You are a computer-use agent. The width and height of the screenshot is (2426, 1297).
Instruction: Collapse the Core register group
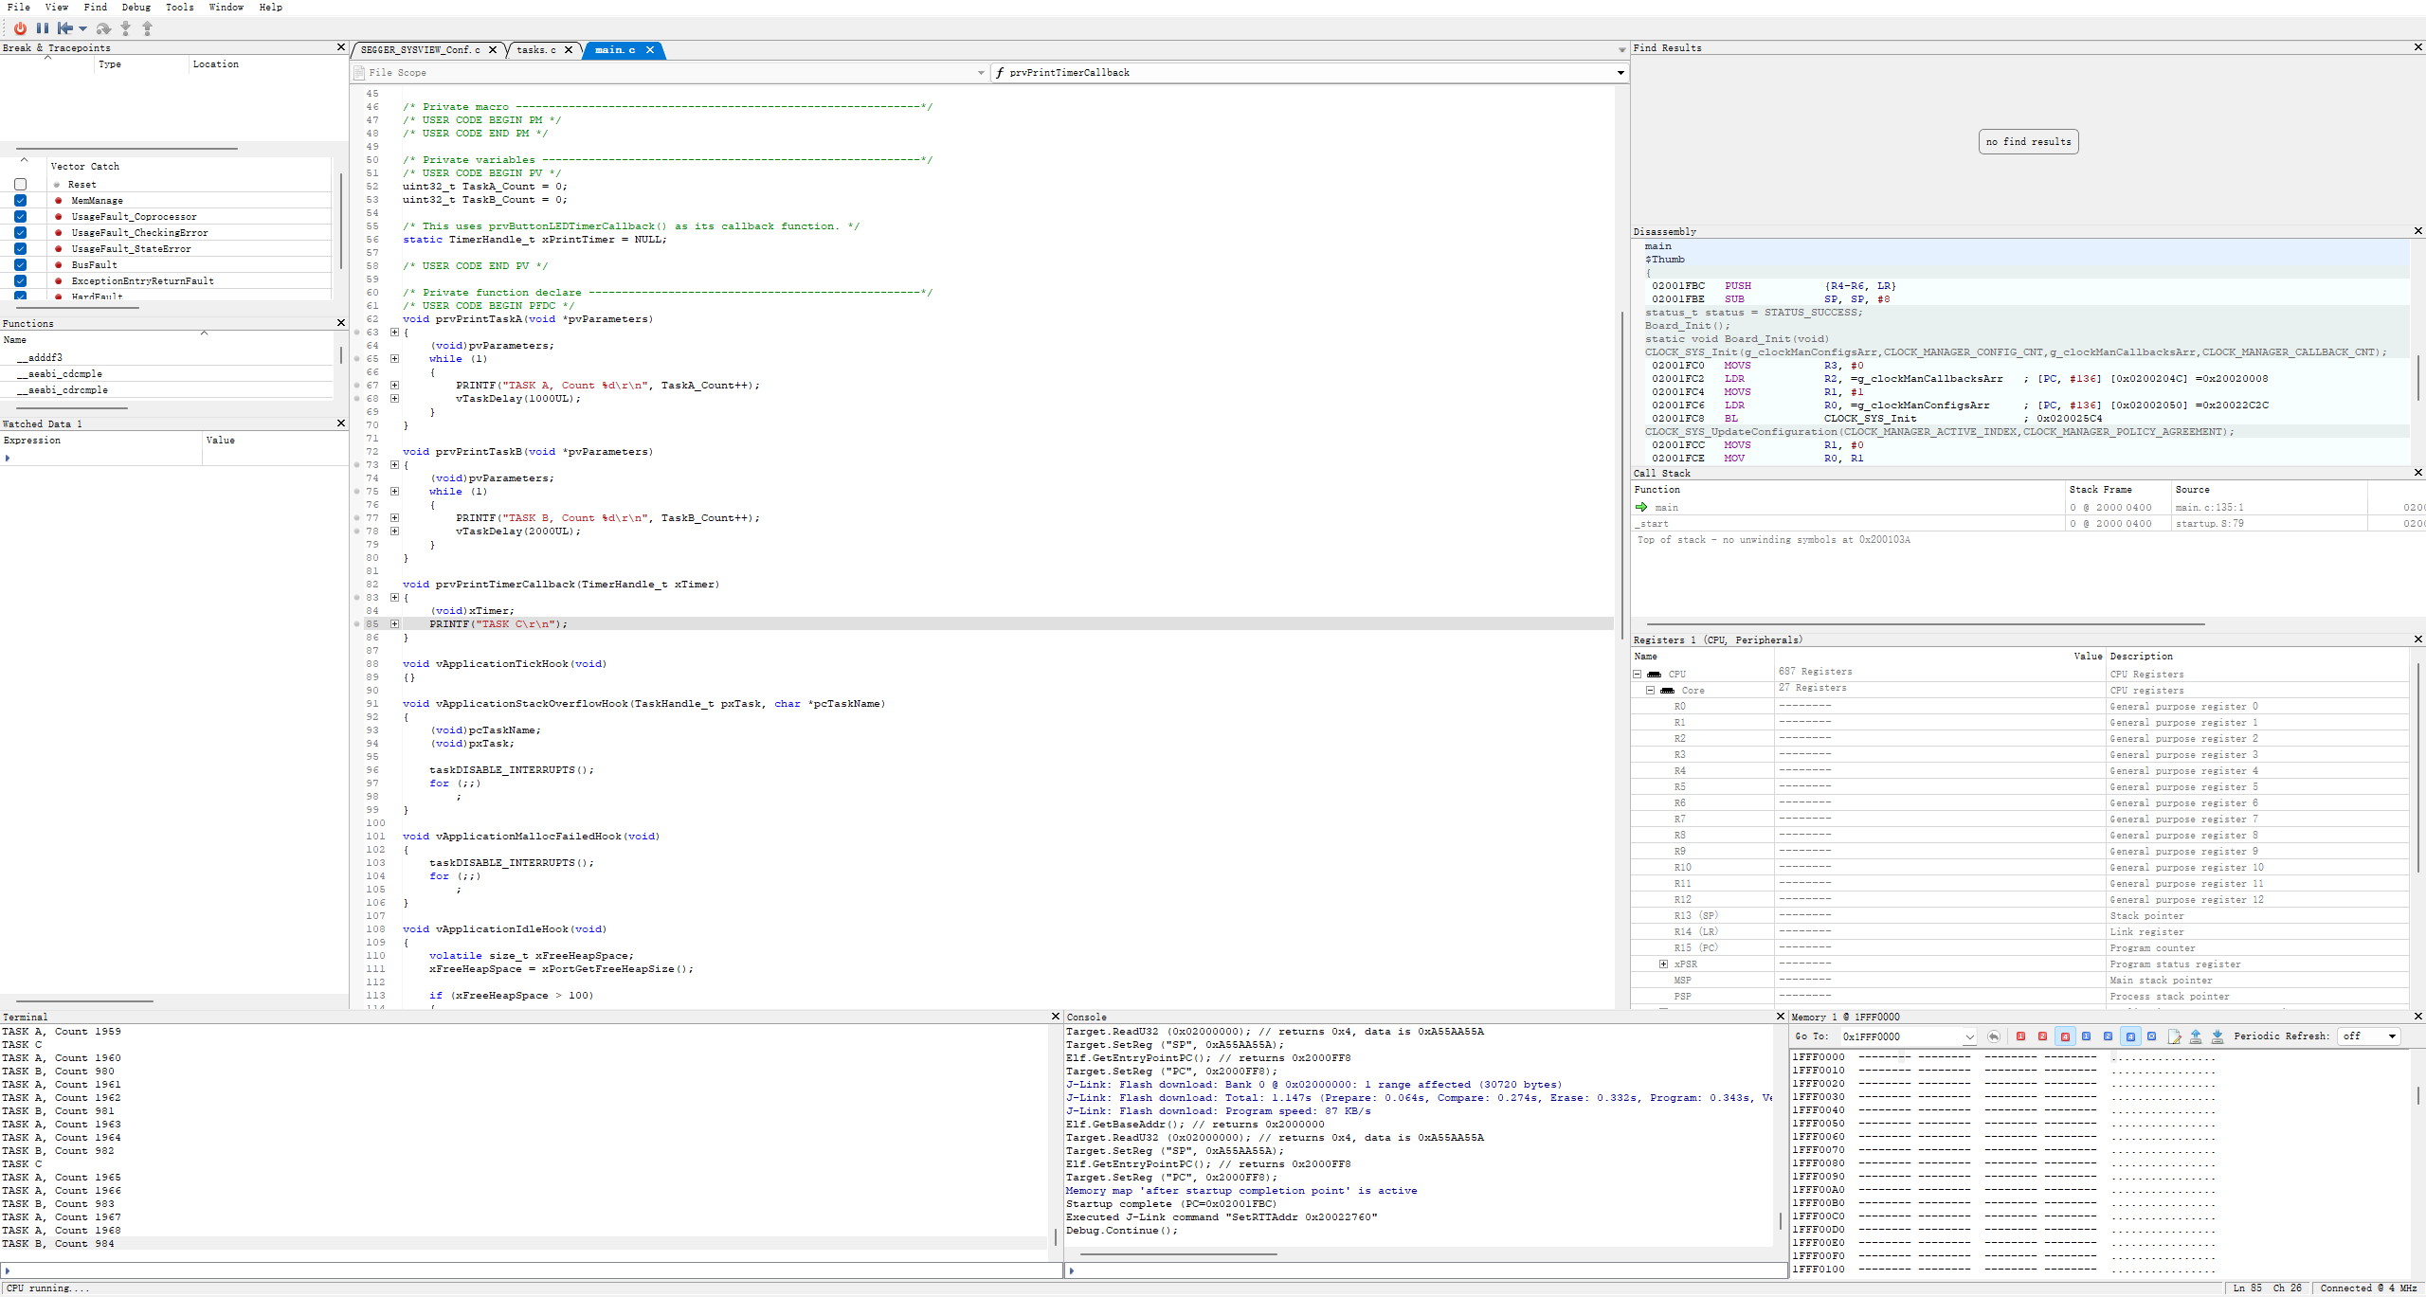click(1650, 691)
